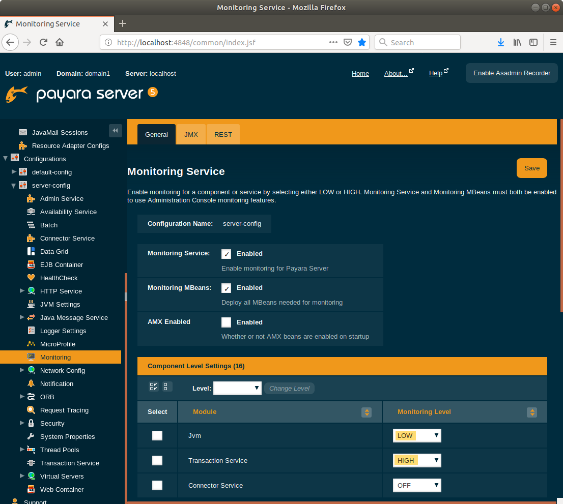Click Enable Asadmin Recorder button
The image size is (563, 504).
[512, 73]
